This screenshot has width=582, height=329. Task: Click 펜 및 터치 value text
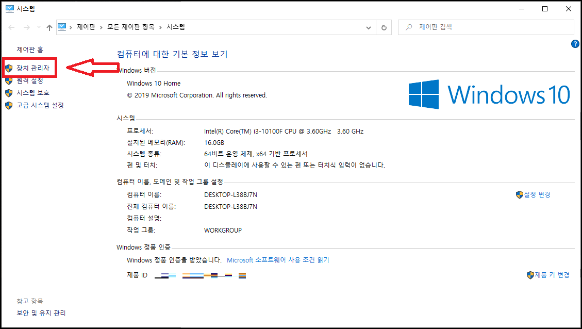pos(294,165)
